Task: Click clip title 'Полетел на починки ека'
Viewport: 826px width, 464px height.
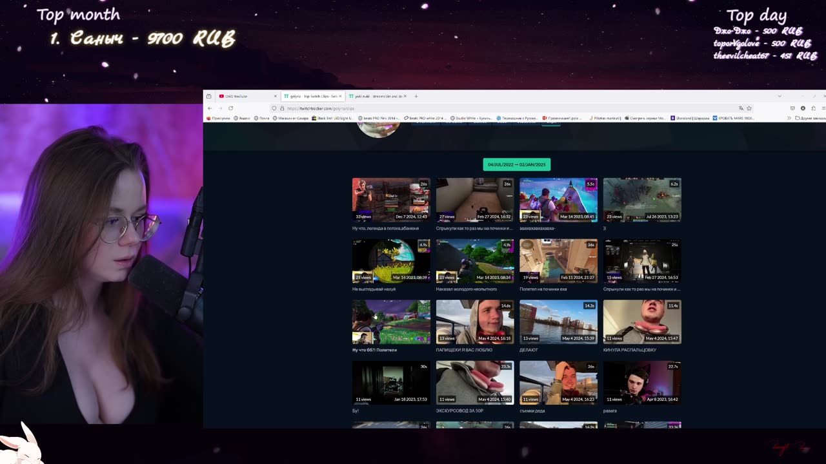Action: [x=543, y=289]
